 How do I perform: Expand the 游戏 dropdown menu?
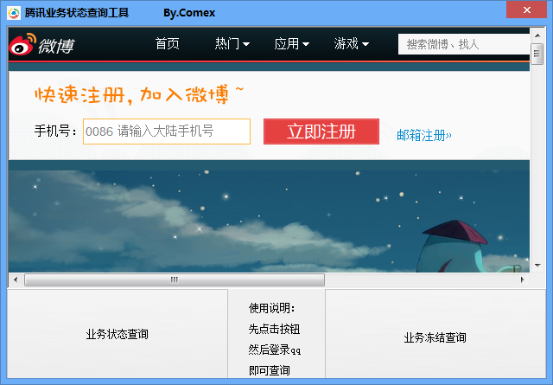(x=352, y=44)
